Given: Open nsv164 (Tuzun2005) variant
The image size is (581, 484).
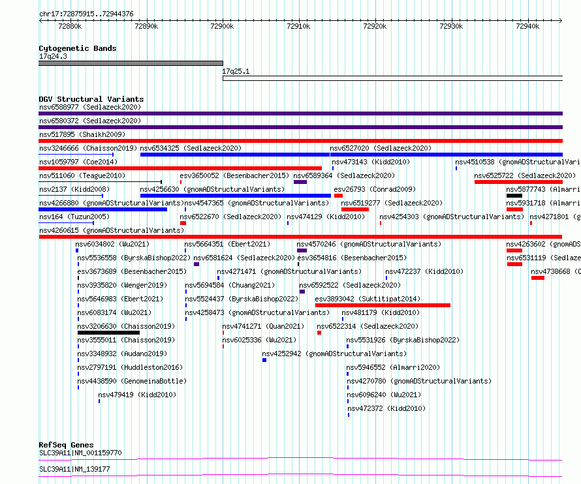Looking at the screenshot, I should point(74,217).
